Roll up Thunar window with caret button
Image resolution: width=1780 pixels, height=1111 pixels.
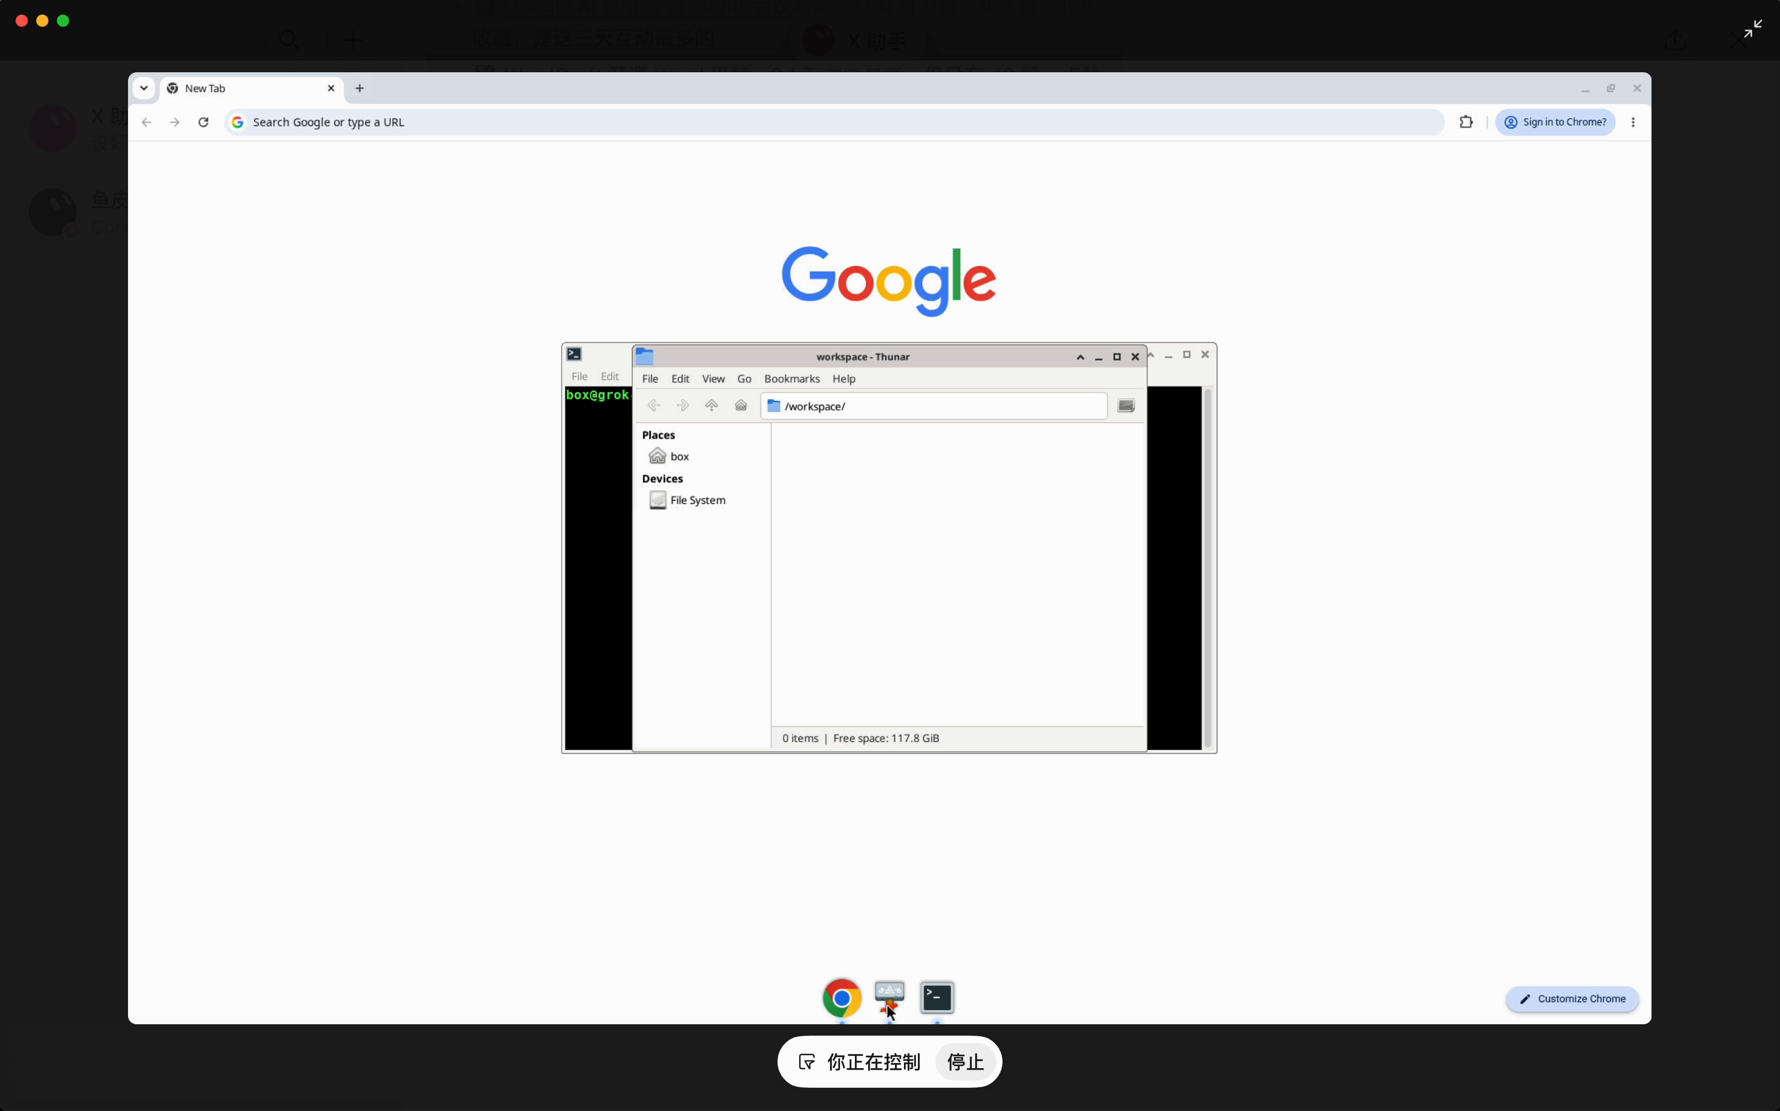coord(1080,357)
